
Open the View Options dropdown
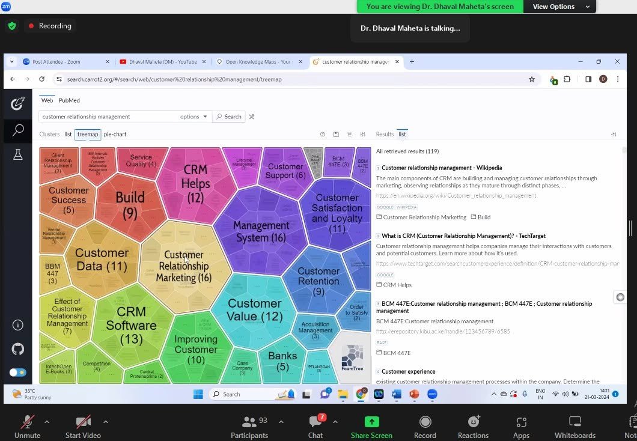click(x=561, y=7)
